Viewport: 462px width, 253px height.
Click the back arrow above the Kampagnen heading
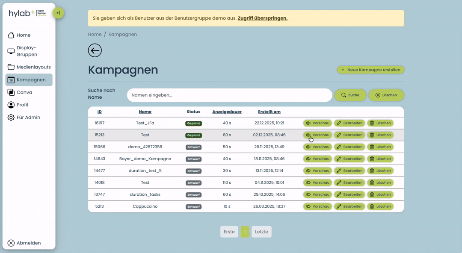[x=95, y=50]
